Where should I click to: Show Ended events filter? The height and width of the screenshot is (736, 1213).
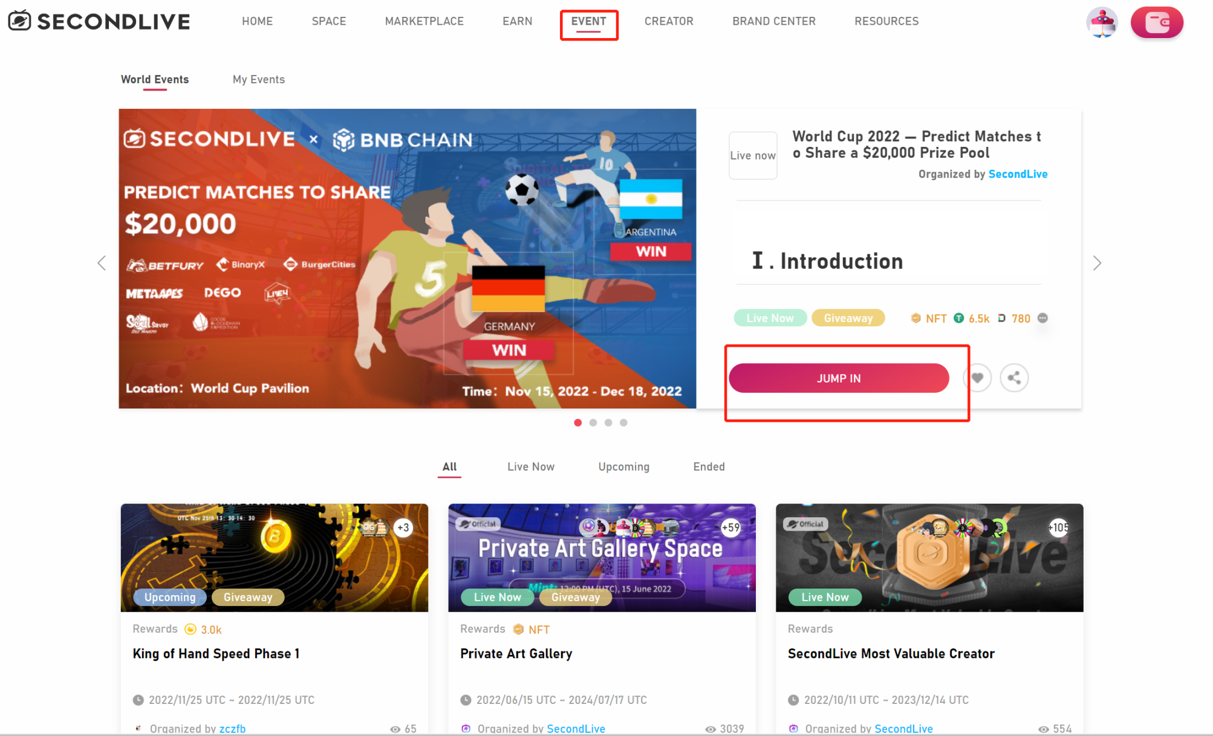click(x=709, y=466)
